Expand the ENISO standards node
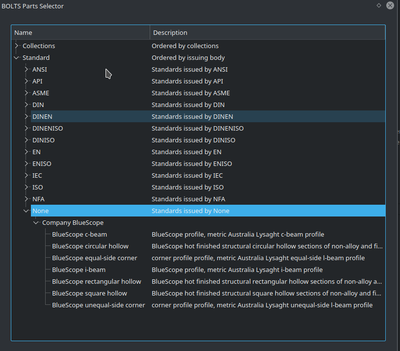The height and width of the screenshot is (351, 400). [x=27, y=163]
